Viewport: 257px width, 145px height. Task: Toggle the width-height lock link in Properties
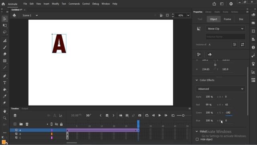coord(215,65)
